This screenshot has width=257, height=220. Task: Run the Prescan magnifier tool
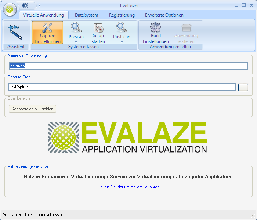[76, 30]
